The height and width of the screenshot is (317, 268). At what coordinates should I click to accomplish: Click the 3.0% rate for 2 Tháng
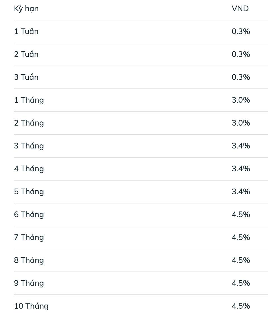[241, 123]
